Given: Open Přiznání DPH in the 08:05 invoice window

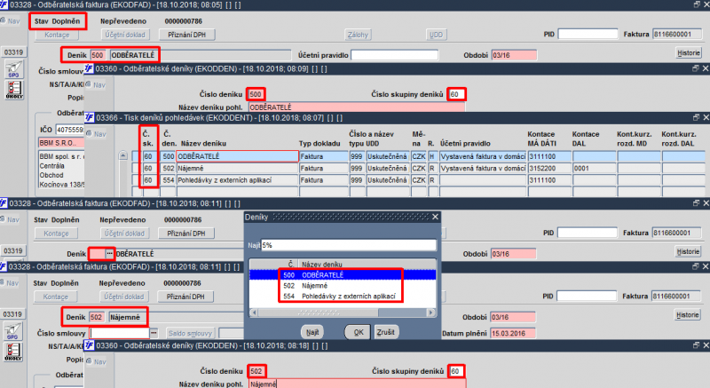Looking at the screenshot, I should coord(186,35).
